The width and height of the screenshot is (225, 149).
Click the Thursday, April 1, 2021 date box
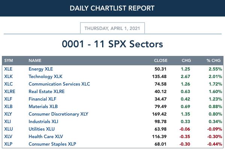click(x=112, y=28)
